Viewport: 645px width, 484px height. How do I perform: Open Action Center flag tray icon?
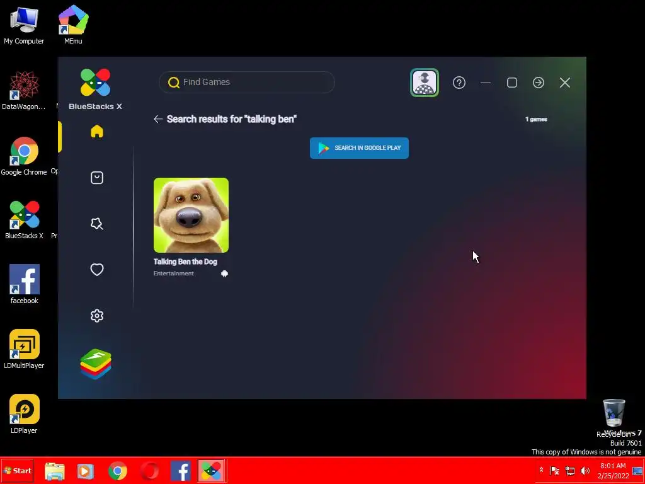(555, 470)
